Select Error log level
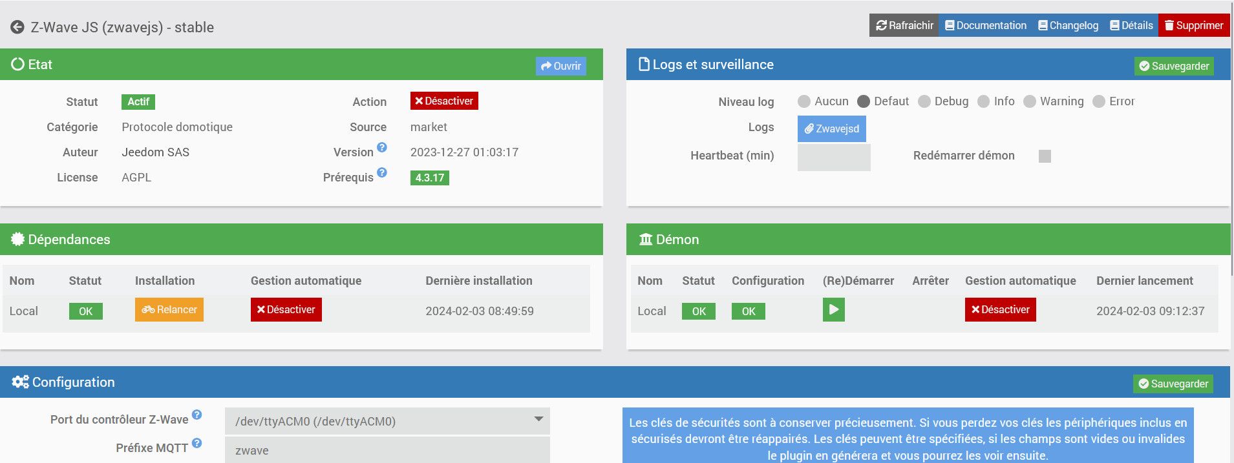This screenshot has width=1234, height=463. 1099,101
